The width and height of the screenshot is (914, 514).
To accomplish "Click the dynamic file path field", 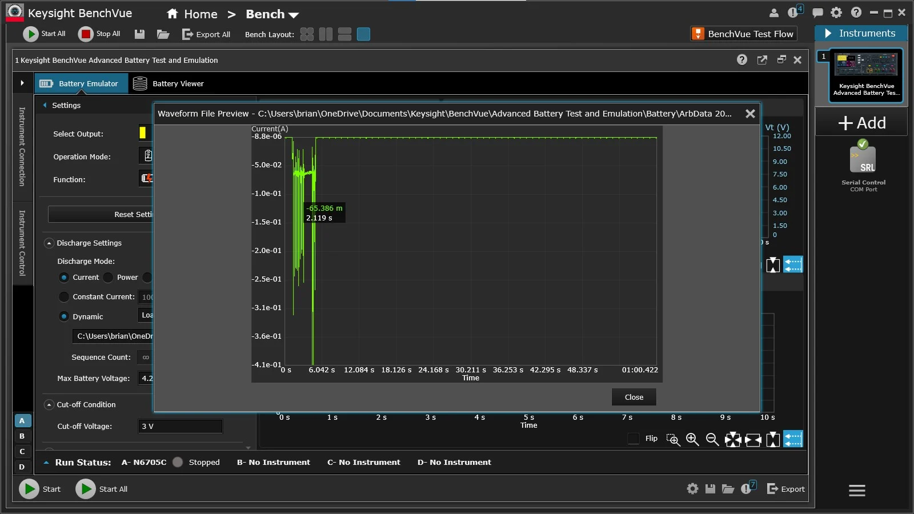I will click(113, 336).
